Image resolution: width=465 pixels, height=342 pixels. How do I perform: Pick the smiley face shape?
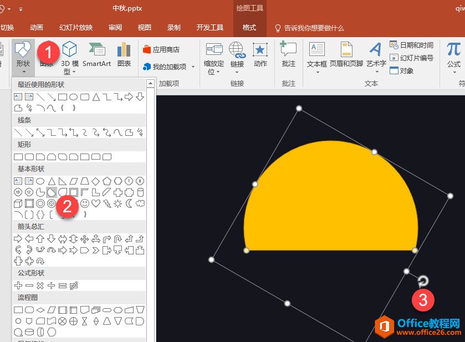click(85, 203)
